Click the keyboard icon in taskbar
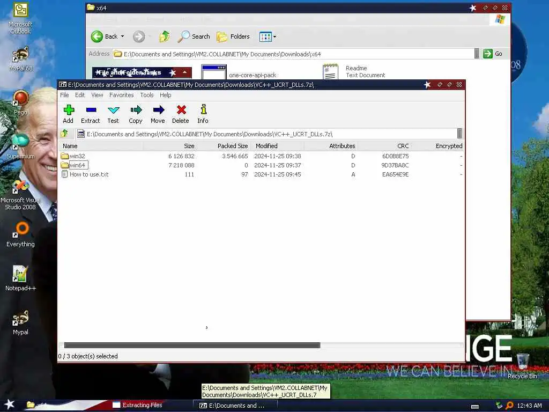The width and height of the screenshot is (549, 412). (x=475, y=407)
